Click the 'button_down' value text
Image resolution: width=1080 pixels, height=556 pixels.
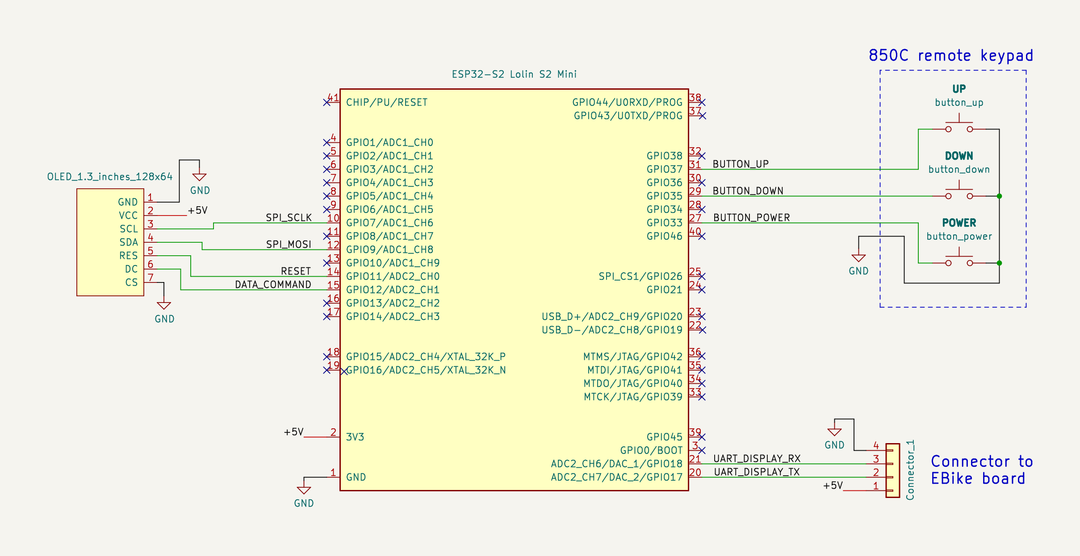tap(959, 170)
